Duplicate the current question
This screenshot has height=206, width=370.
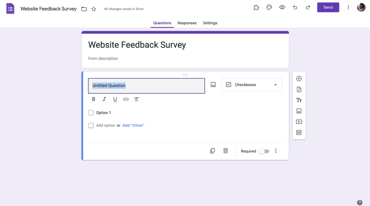pyautogui.click(x=212, y=151)
